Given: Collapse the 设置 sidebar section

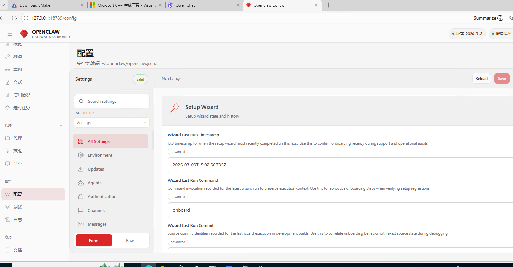Looking at the screenshot, I should pos(61,181).
